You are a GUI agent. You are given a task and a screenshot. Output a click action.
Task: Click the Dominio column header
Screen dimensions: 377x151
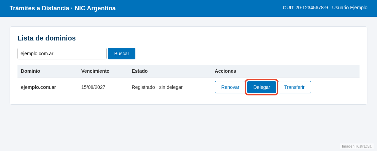pos(31,71)
